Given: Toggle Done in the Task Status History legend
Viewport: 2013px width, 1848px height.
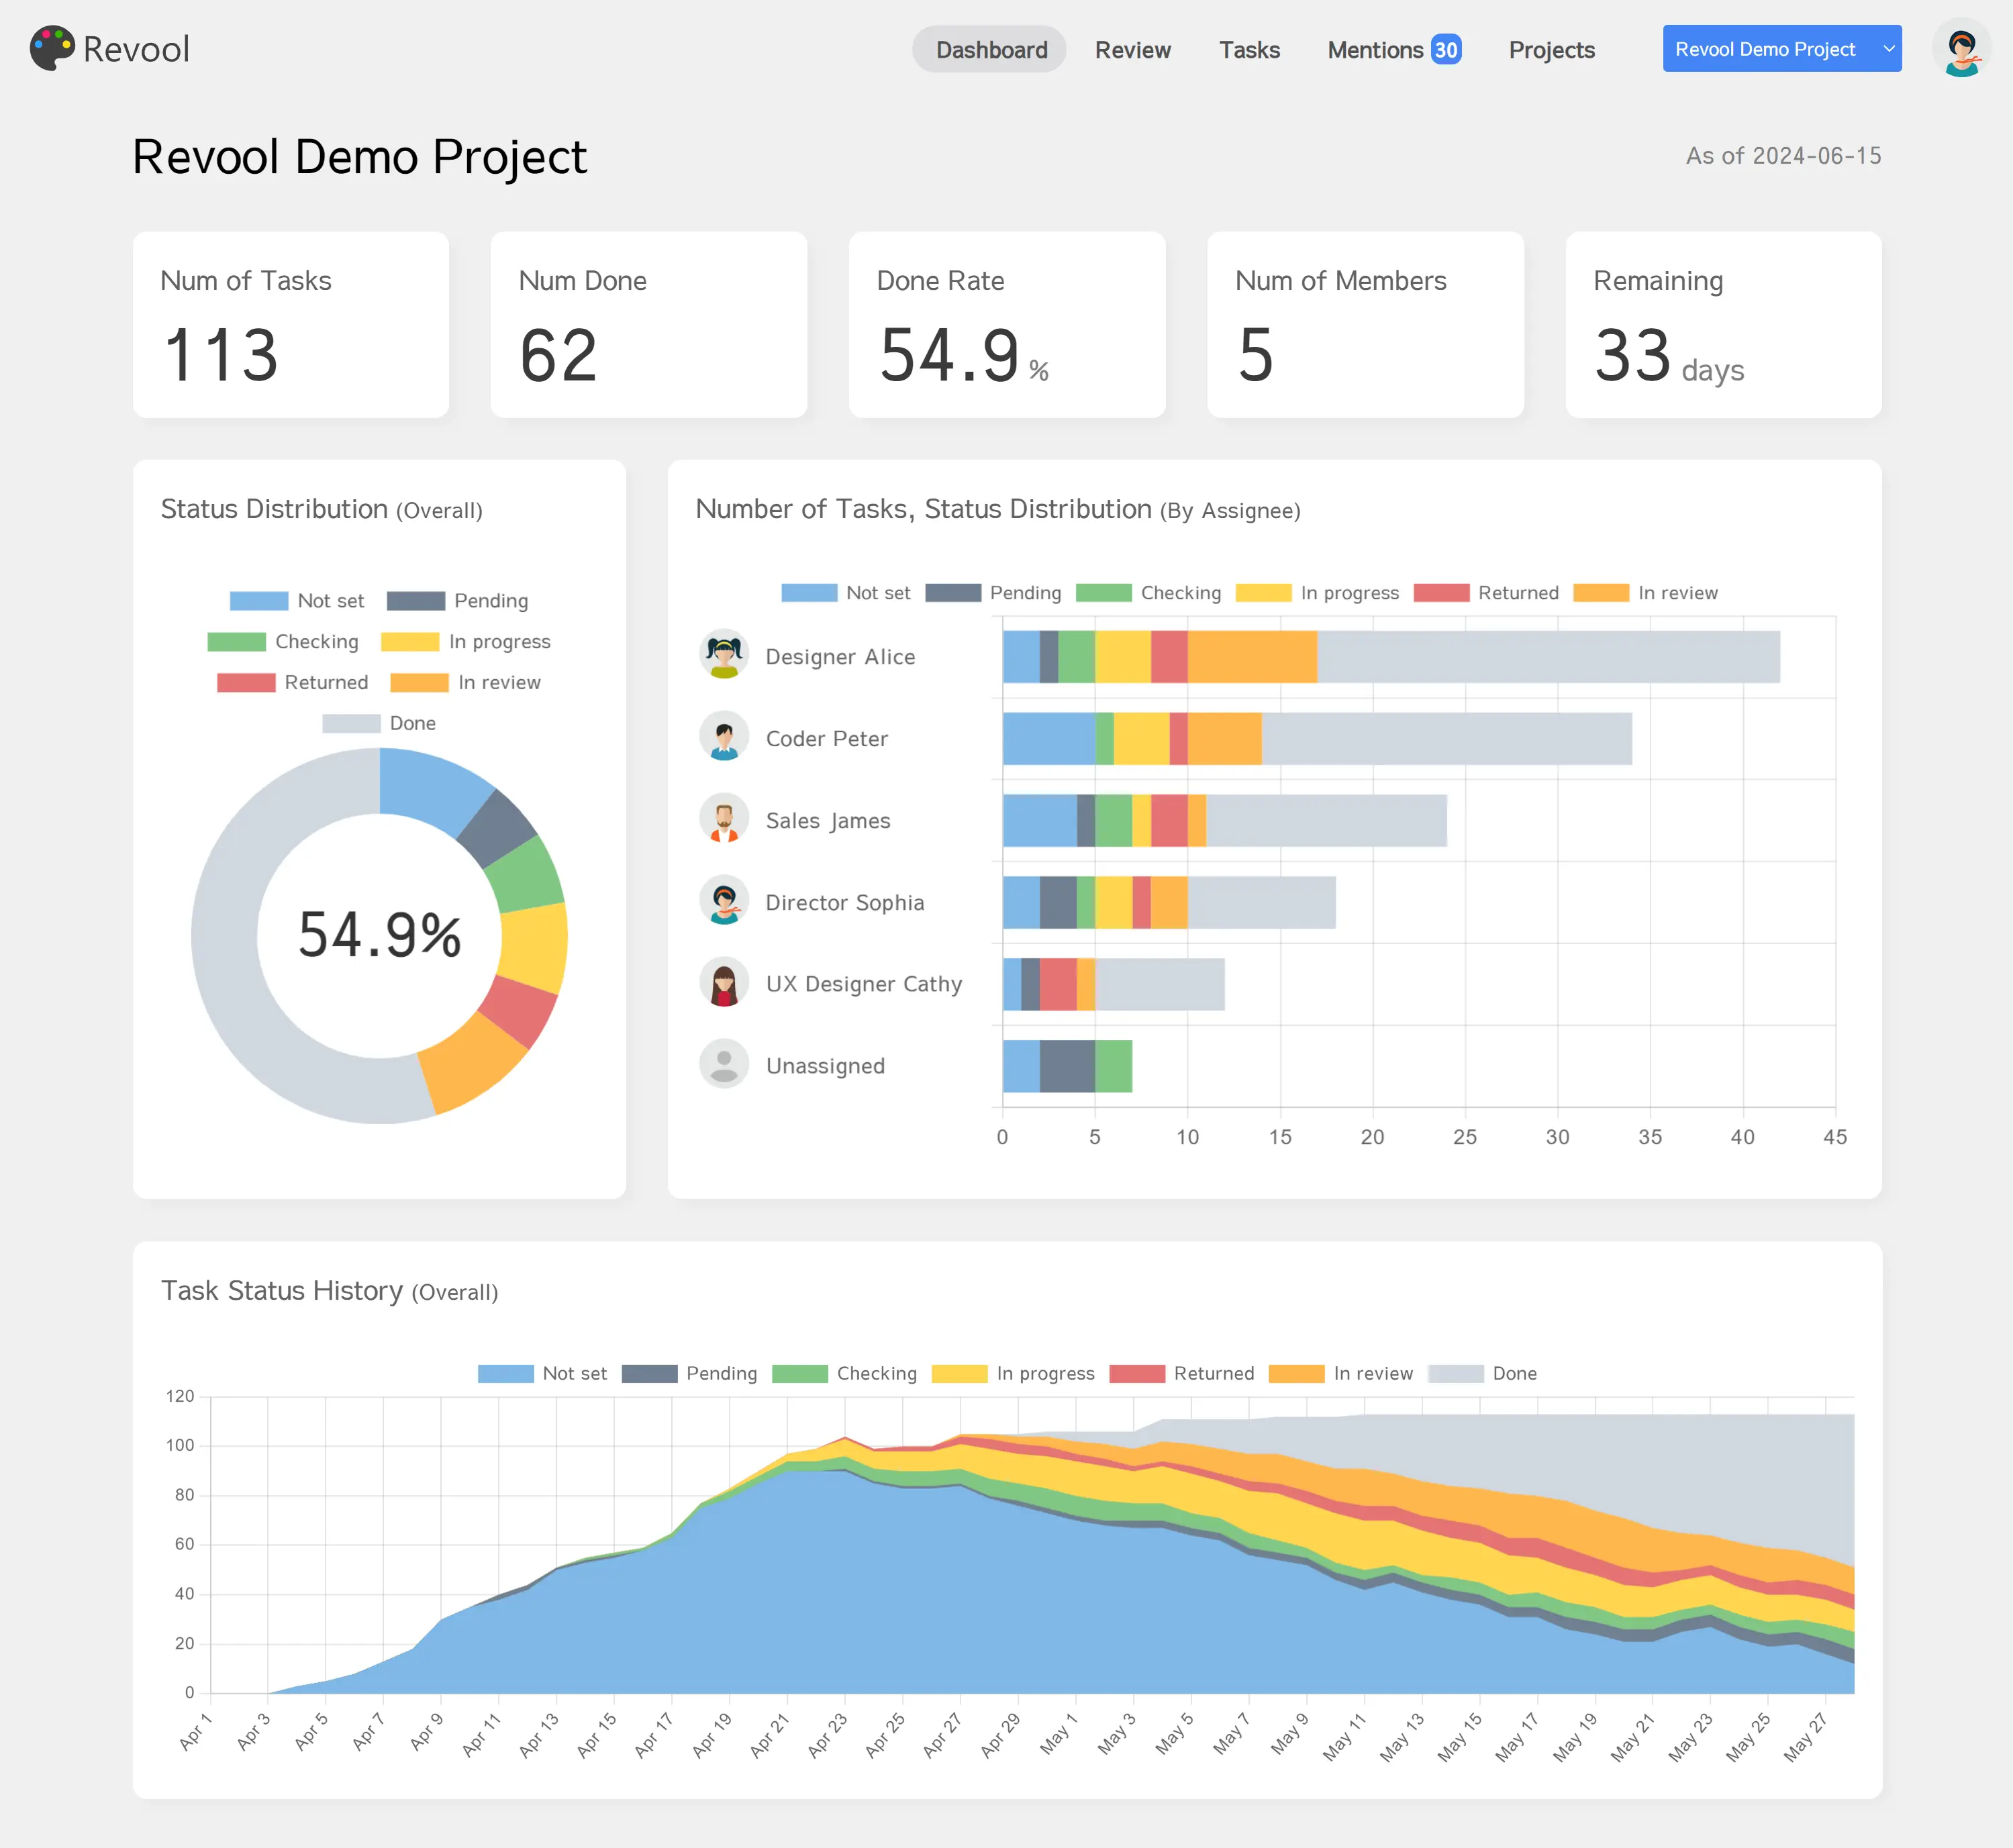Looking at the screenshot, I should coord(1483,1374).
